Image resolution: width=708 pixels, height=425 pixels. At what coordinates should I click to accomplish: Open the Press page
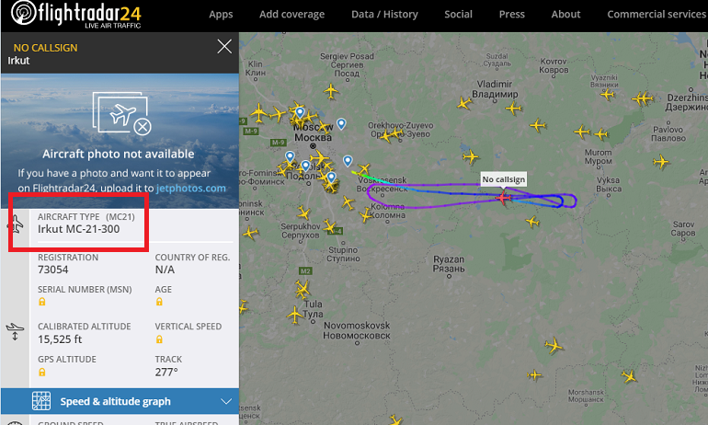click(511, 15)
